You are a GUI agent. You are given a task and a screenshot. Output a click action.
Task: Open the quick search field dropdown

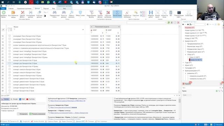(x=166, y=22)
